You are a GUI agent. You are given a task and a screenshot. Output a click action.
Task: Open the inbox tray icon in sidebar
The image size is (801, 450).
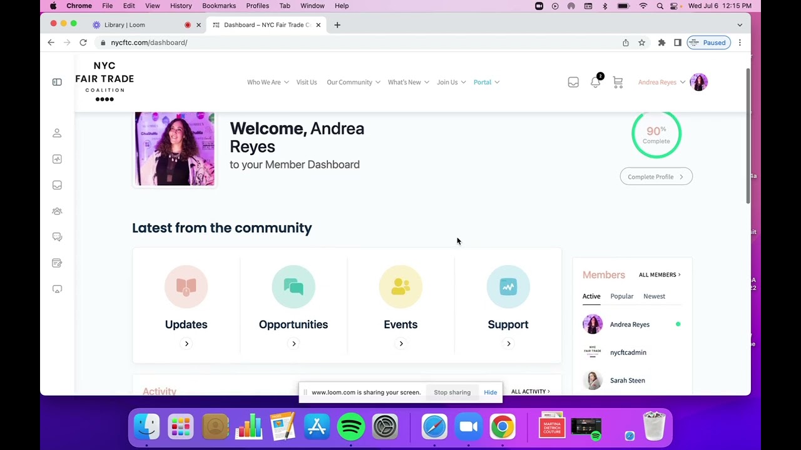[57, 185]
